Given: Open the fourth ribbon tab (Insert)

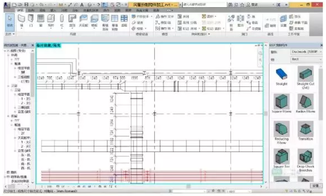Looking at the screenshot, I should tap(53, 10).
